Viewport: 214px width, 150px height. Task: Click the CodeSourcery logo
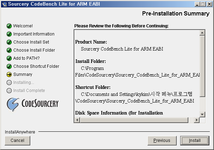tap(33, 104)
